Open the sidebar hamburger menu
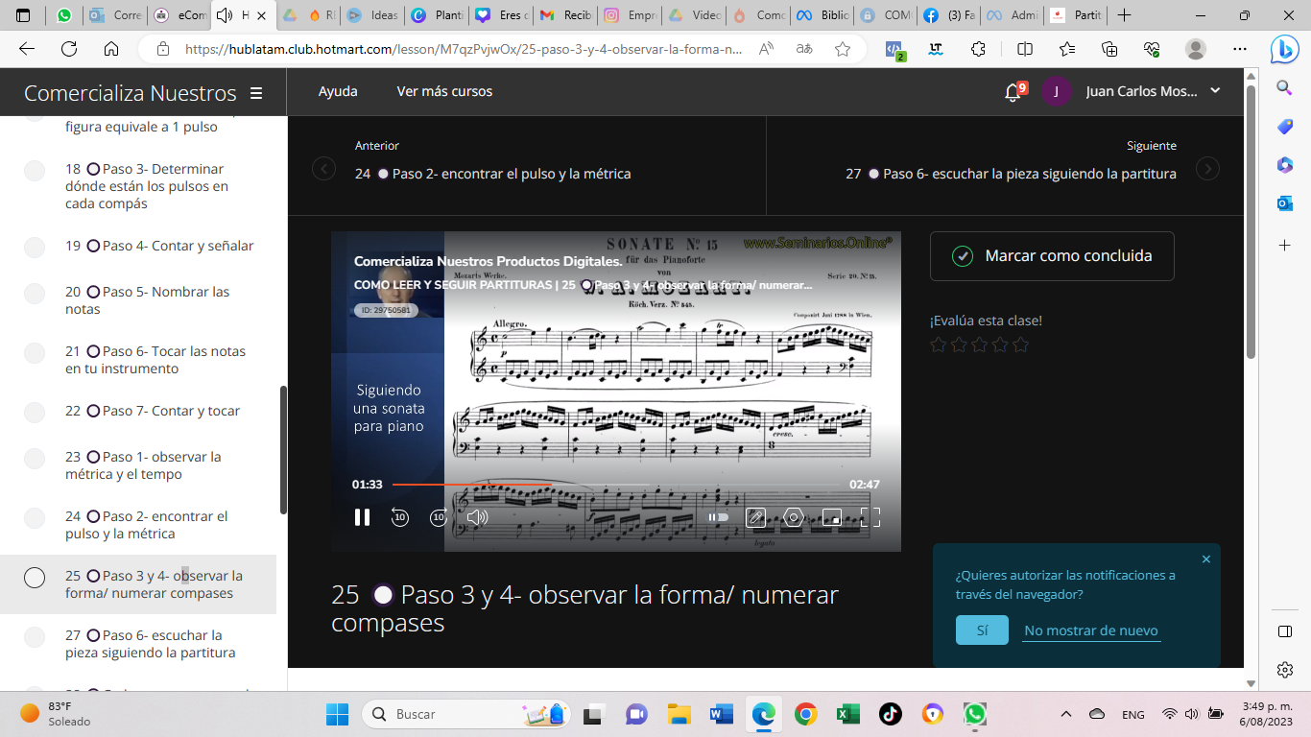The width and height of the screenshot is (1311, 737). click(x=256, y=93)
